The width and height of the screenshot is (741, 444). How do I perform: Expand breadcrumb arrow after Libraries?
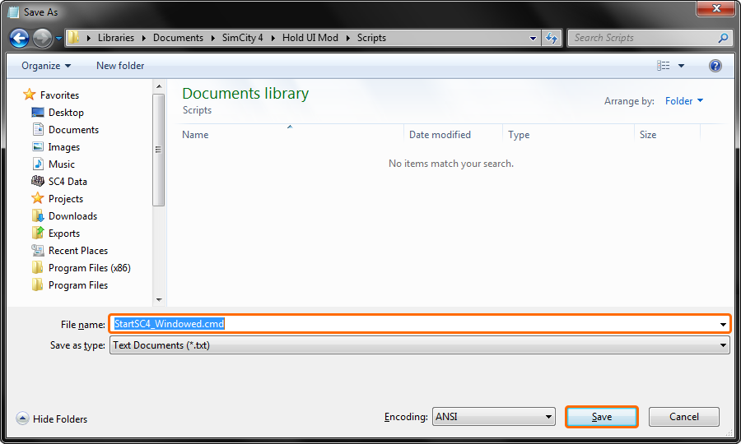point(143,38)
